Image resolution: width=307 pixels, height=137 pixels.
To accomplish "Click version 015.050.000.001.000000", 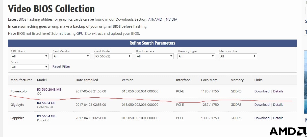I will tap(140, 91).
